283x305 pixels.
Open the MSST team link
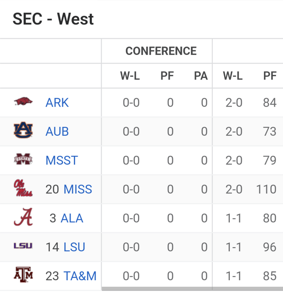[62, 160]
